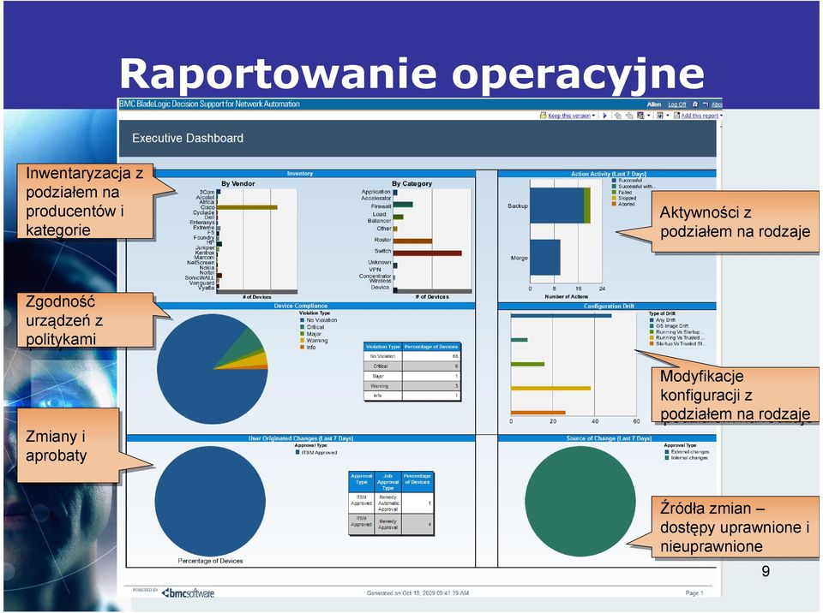Open the download options dropdown arrow
Screen dimensions: 823x613
click(x=668, y=116)
